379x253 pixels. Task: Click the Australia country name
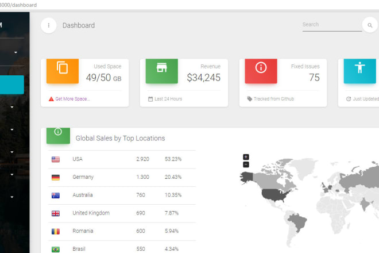[x=83, y=195]
